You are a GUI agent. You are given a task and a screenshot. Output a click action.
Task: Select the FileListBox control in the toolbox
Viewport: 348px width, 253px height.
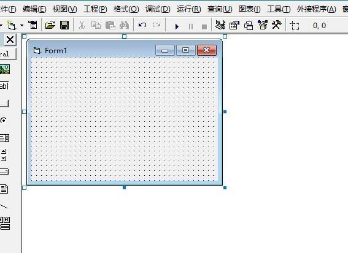(4, 189)
